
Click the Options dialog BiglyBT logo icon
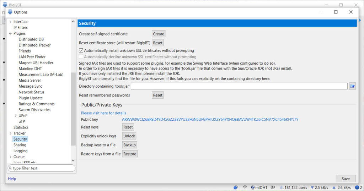10,12
